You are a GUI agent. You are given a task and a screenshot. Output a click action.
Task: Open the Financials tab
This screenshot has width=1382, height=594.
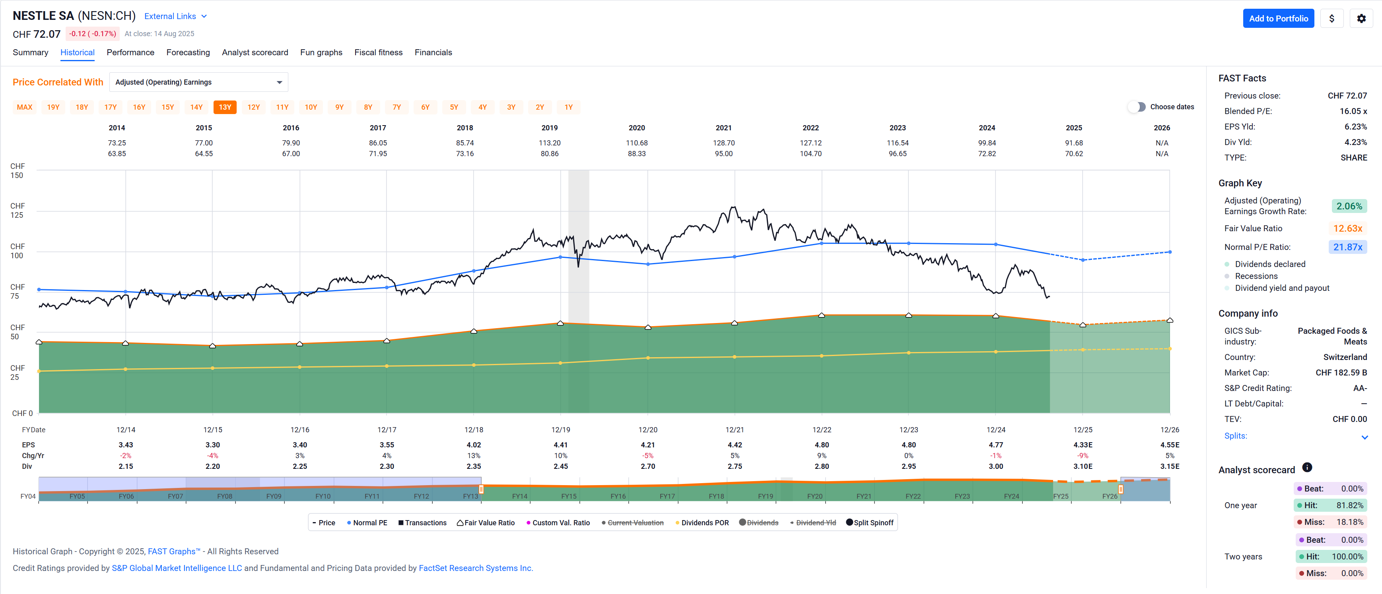433,52
